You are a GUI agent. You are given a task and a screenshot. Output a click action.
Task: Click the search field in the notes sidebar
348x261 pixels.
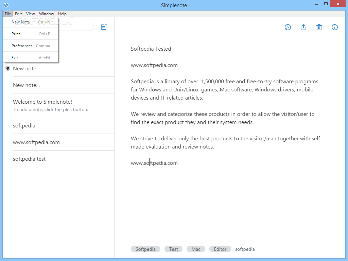click(x=75, y=27)
